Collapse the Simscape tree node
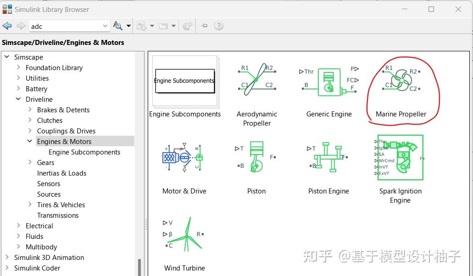This screenshot has height=276, width=473. coord(6,57)
